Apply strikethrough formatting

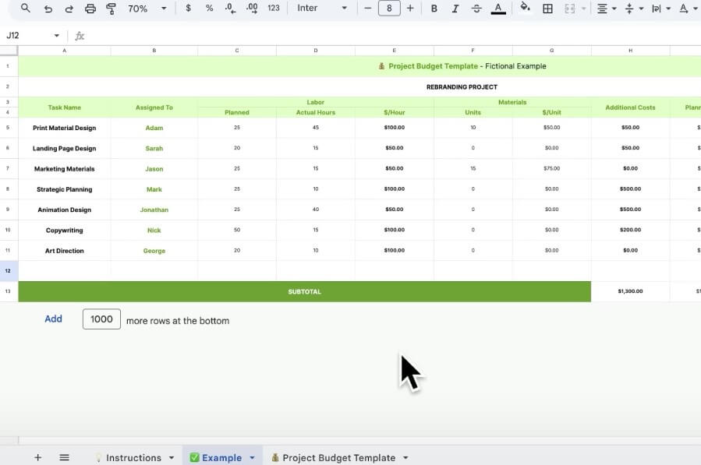(476, 9)
